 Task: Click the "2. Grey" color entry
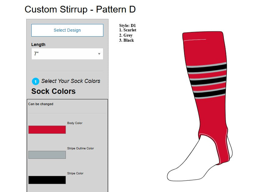(126, 35)
